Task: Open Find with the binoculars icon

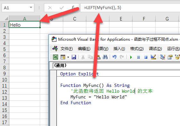Action: (x=105, y=57)
